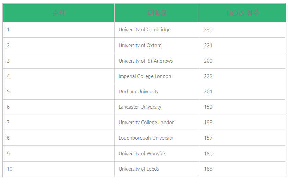The height and width of the screenshot is (180, 290).
Task: Select the score 168 cell
Action: [x=243, y=169]
